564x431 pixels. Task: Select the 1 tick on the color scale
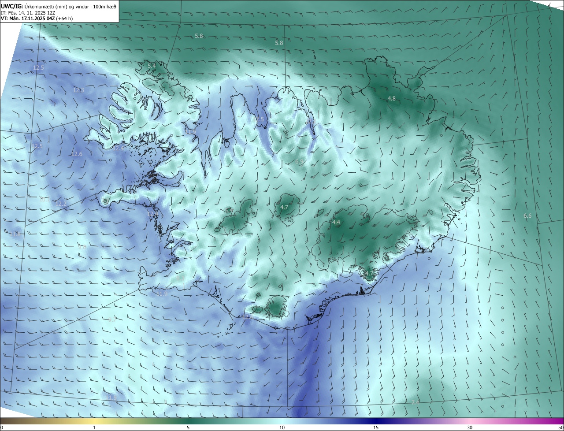tap(94, 427)
